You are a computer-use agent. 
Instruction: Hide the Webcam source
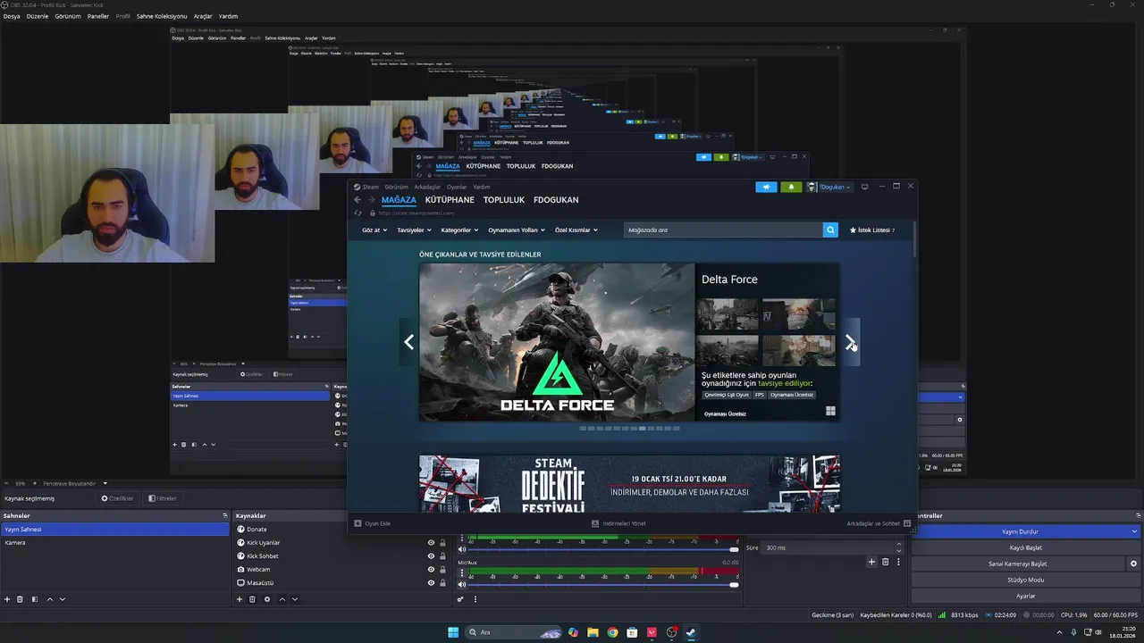431,570
